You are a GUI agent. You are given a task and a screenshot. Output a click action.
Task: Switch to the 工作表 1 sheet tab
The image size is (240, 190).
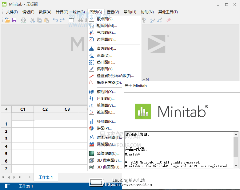coord(46,177)
